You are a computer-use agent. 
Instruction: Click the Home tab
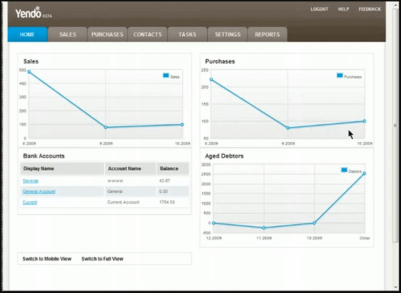point(28,34)
